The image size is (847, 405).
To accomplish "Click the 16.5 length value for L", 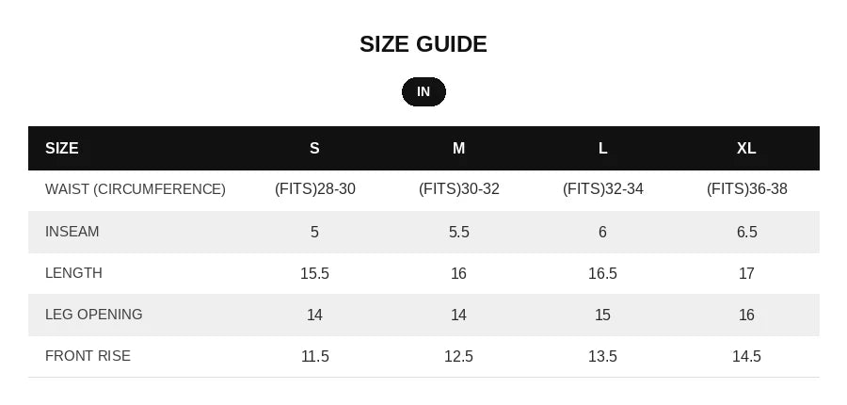I will (x=603, y=273).
